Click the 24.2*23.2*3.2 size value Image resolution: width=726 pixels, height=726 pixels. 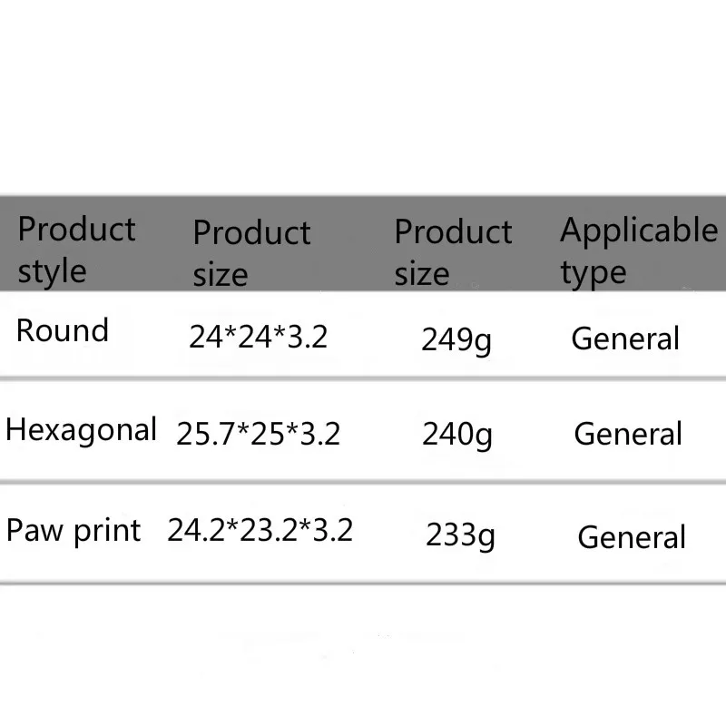pyautogui.click(x=260, y=530)
